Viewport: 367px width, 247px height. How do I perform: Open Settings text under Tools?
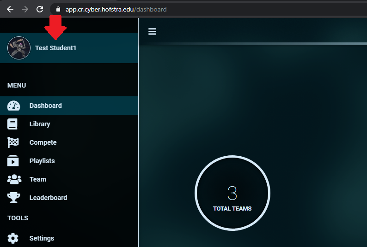click(42, 238)
